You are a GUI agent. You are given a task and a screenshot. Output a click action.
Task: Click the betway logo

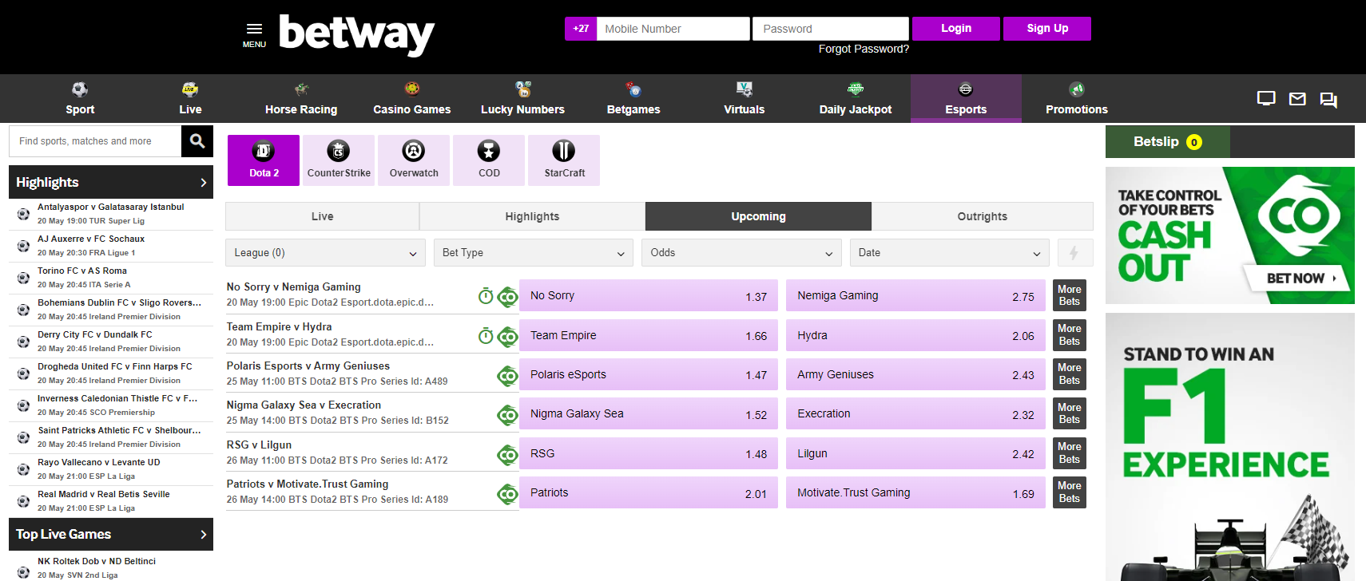(356, 34)
